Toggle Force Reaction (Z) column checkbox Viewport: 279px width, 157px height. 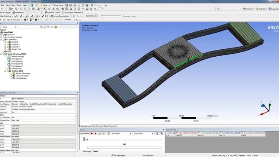coord(221,133)
